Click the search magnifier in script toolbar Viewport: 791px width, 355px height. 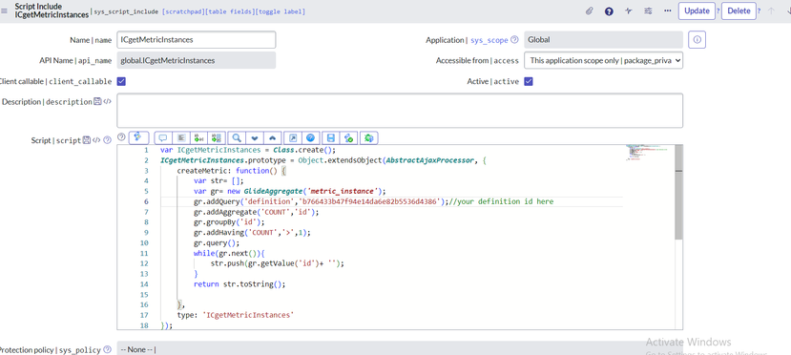[x=236, y=137]
